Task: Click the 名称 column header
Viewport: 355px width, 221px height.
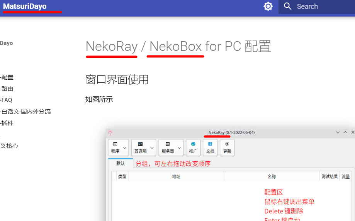Action: tap(272, 176)
